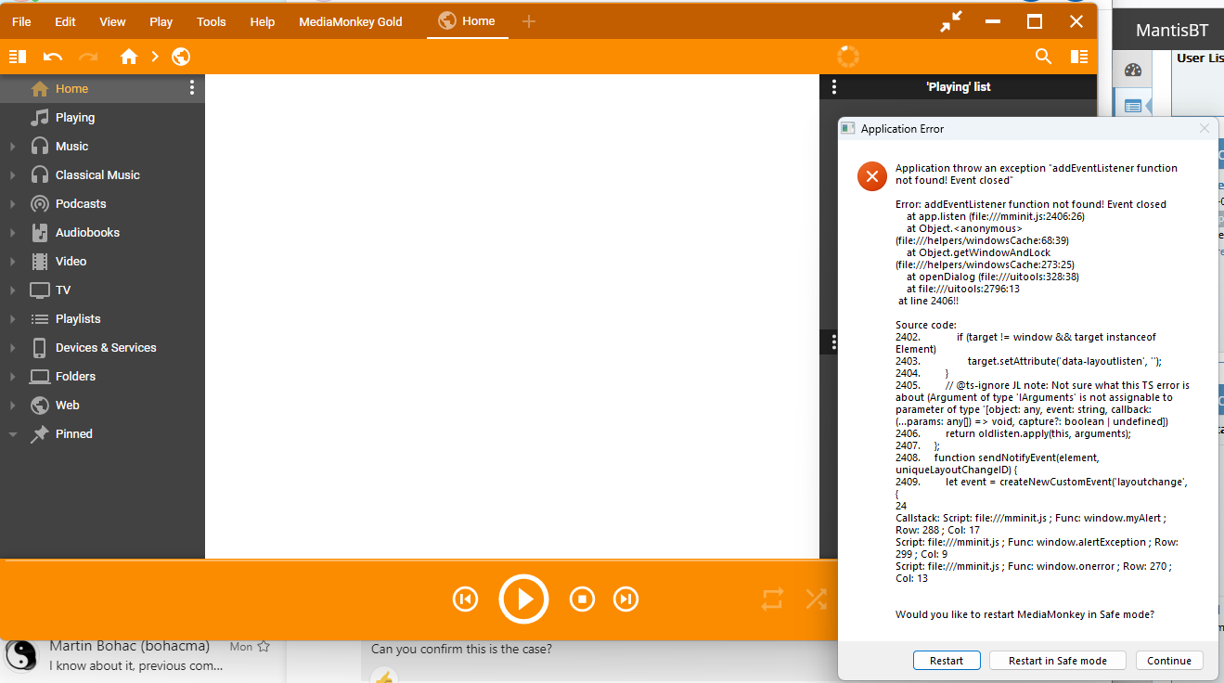Click Continue in the error dialog
This screenshot has width=1224, height=683.
pos(1168,661)
